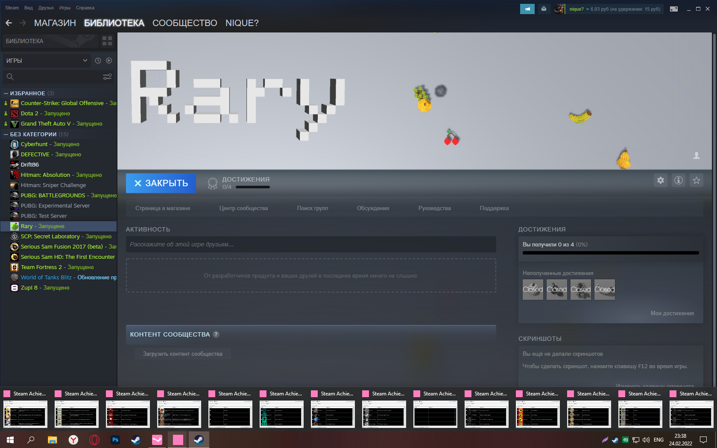Open Windows taskbar search
717x448 pixels.
(31, 439)
